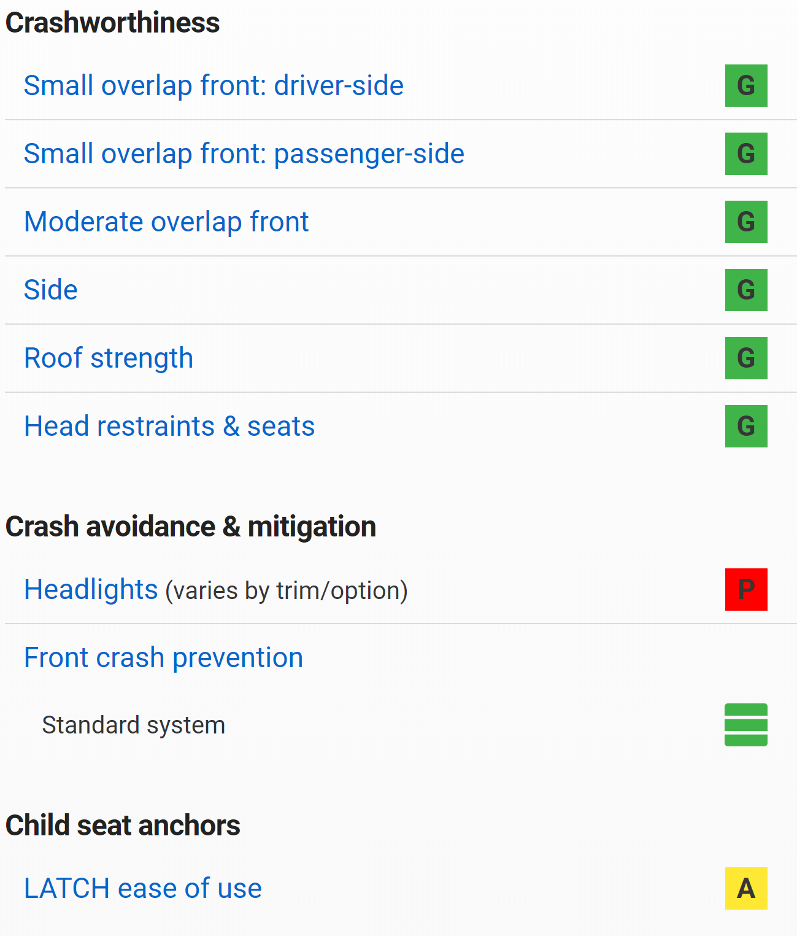Click the red P rating icon for Headlights
This screenshot has width=797, height=936.
pyautogui.click(x=746, y=589)
